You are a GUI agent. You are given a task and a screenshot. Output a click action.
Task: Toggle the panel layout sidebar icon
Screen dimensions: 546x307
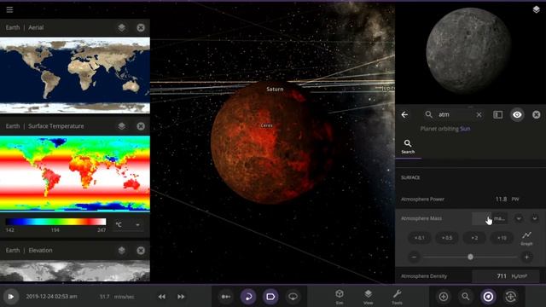click(x=498, y=114)
